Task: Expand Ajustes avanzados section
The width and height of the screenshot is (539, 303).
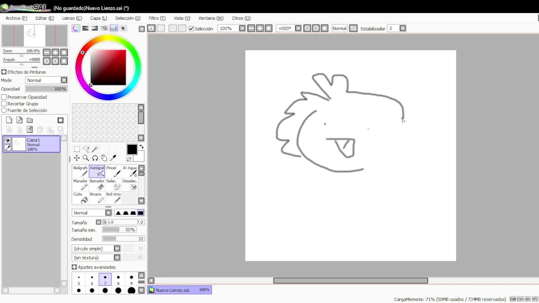Action: click(74, 267)
